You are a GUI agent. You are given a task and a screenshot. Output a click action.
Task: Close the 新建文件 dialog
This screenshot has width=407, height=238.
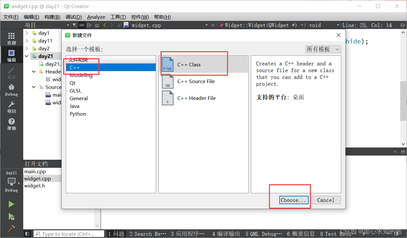pyautogui.click(x=338, y=35)
